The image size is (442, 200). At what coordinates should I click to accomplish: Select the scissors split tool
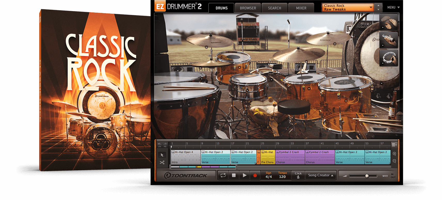click(x=162, y=162)
